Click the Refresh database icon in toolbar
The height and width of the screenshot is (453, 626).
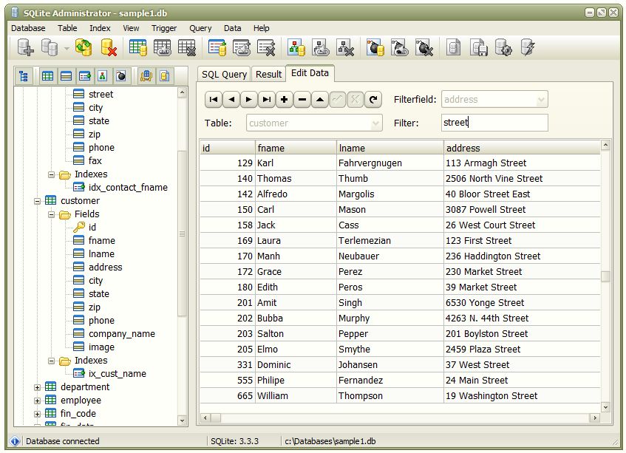click(x=84, y=47)
